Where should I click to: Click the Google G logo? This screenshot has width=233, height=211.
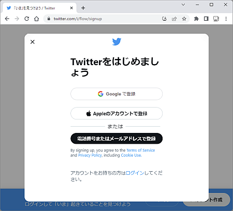click(100, 94)
